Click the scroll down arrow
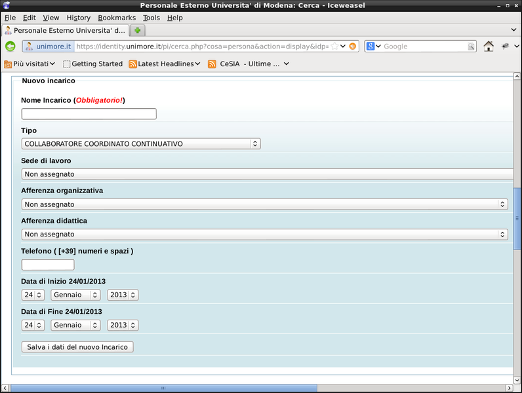Viewport: 522px width, 393px height. [x=517, y=381]
